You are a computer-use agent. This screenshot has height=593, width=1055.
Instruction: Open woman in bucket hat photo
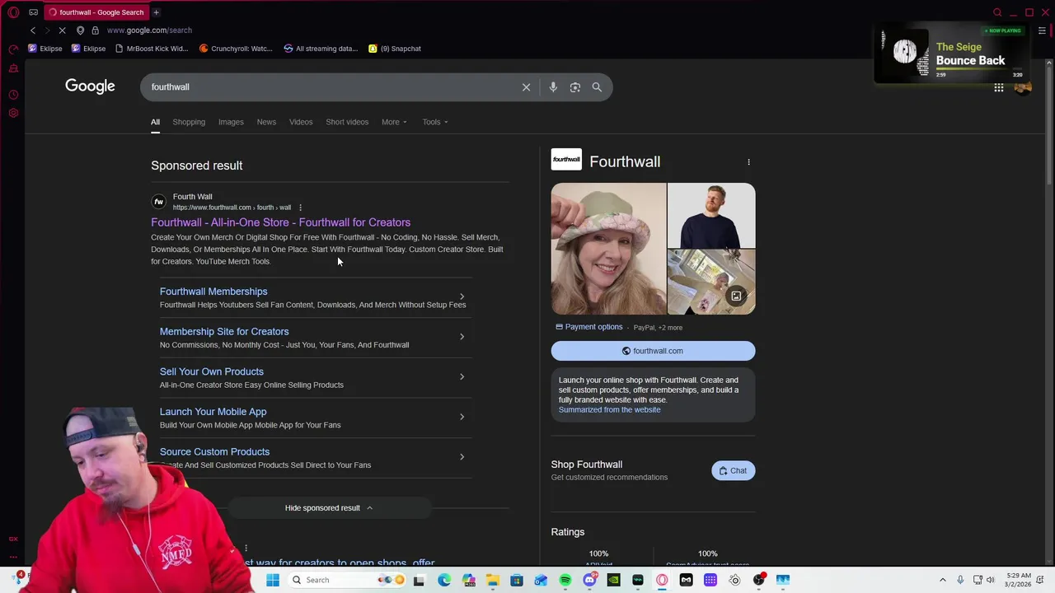(x=608, y=249)
